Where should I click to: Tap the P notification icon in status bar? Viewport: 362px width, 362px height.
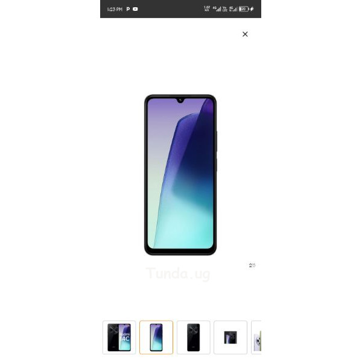tap(128, 9)
